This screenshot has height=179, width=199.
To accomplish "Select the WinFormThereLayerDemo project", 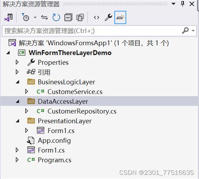I will (70, 53).
